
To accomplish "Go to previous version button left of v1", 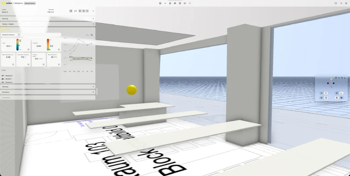I will (71, 11).
